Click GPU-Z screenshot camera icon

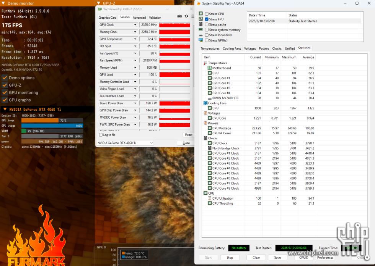coord(179,16)
